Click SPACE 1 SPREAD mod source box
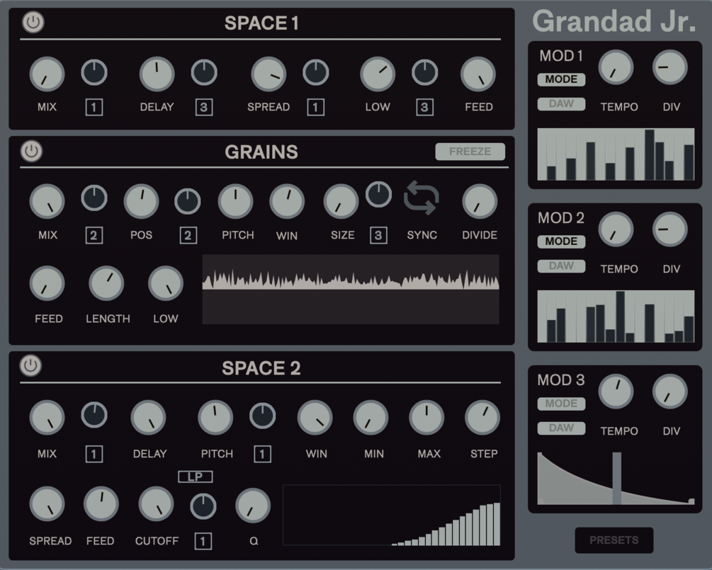The image size is (712, 570). [x=315, y=108]
